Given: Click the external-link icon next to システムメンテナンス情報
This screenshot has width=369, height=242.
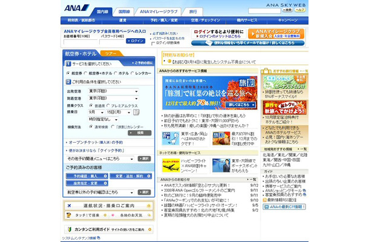Looking at the screenshot, I should point(99,238).
